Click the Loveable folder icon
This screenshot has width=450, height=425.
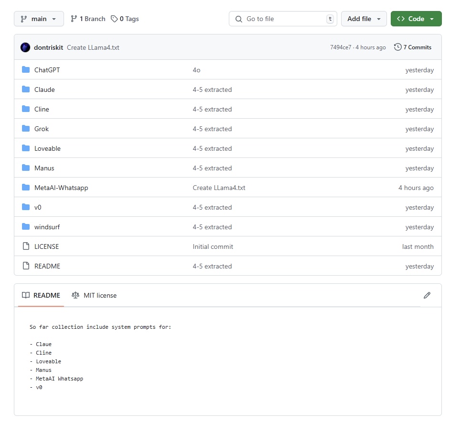coord(26,148)
